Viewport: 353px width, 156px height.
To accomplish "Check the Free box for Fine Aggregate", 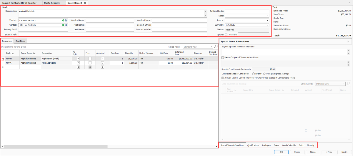I will pos(90,63).
